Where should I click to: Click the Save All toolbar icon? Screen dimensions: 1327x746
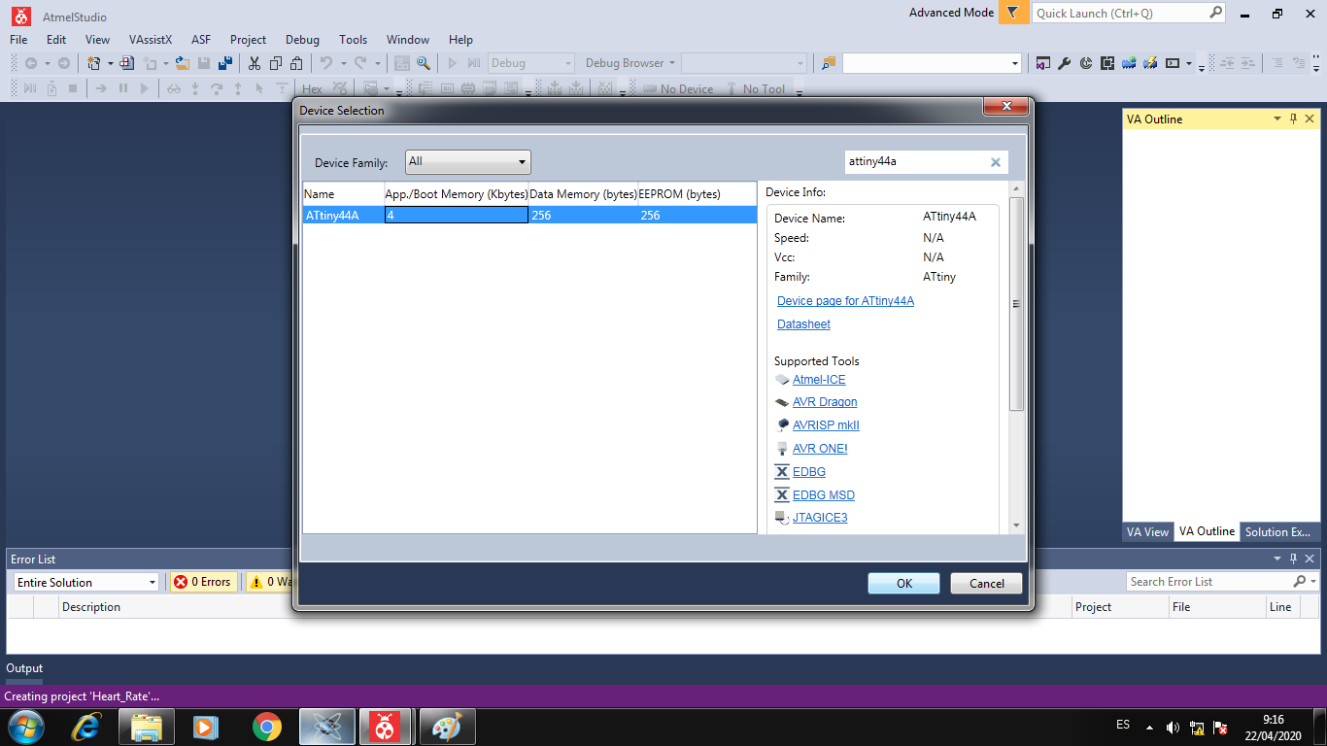tap(225, 63)
